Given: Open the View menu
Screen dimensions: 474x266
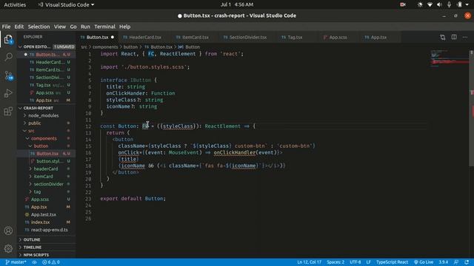Looking at the screenshot, I should point(60,27).
